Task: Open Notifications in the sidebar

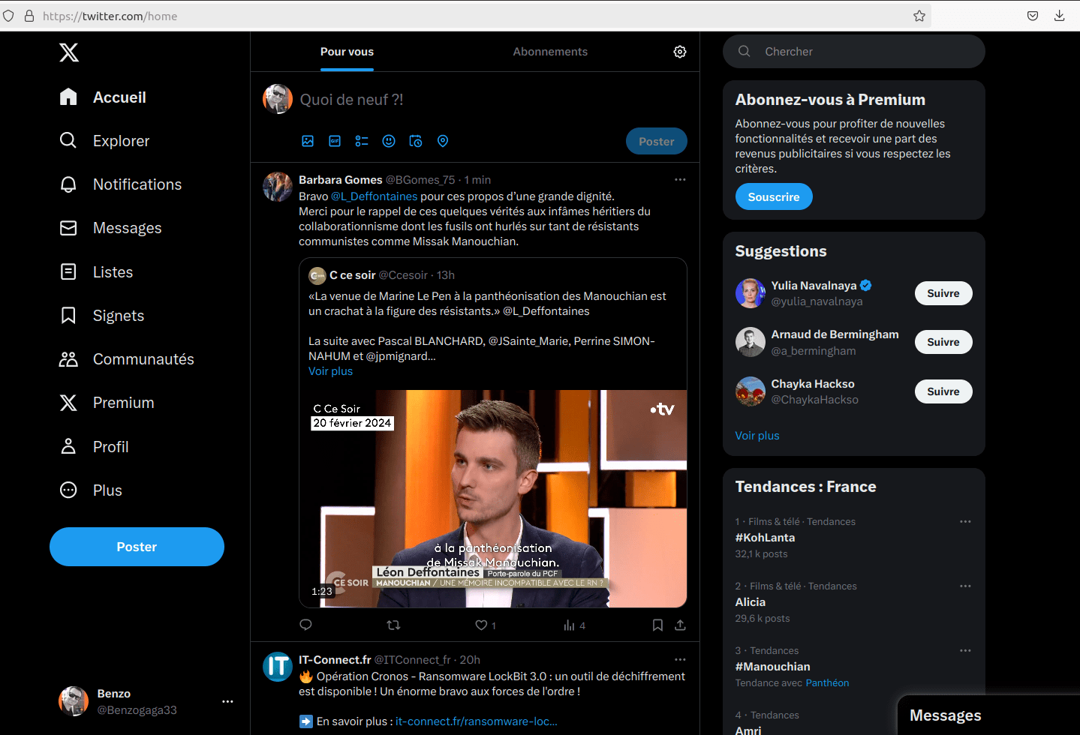Action: tap(137, 184)
